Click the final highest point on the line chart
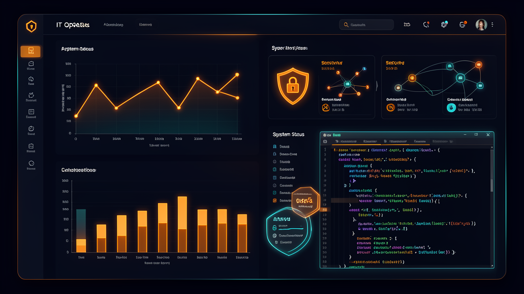Image resolution: width=524 pixels, height=294 pixels. 237,75
